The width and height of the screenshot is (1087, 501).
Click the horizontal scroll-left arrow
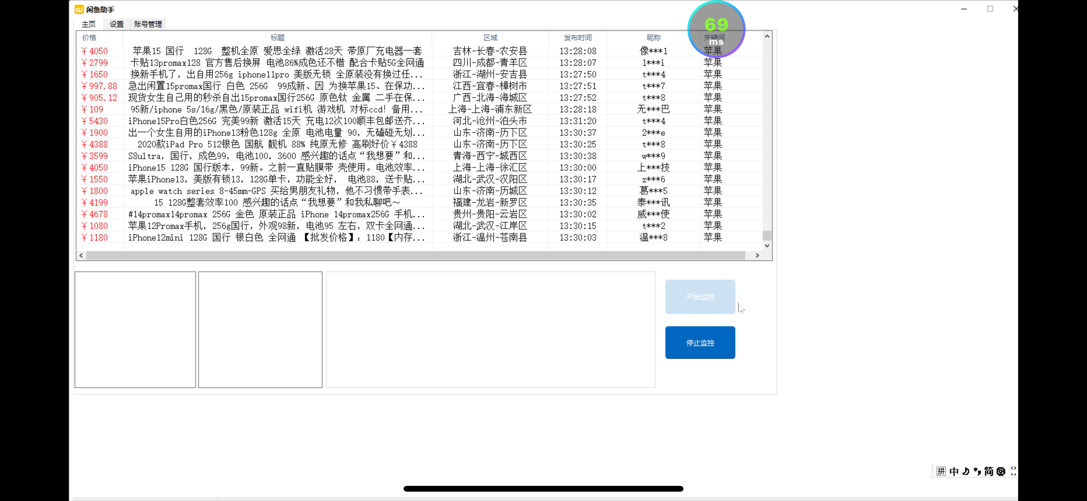pos(81,256)
